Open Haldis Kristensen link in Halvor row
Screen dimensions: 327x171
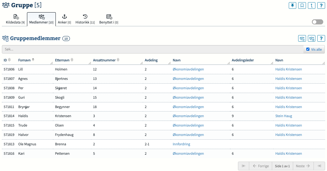(288, 135)
